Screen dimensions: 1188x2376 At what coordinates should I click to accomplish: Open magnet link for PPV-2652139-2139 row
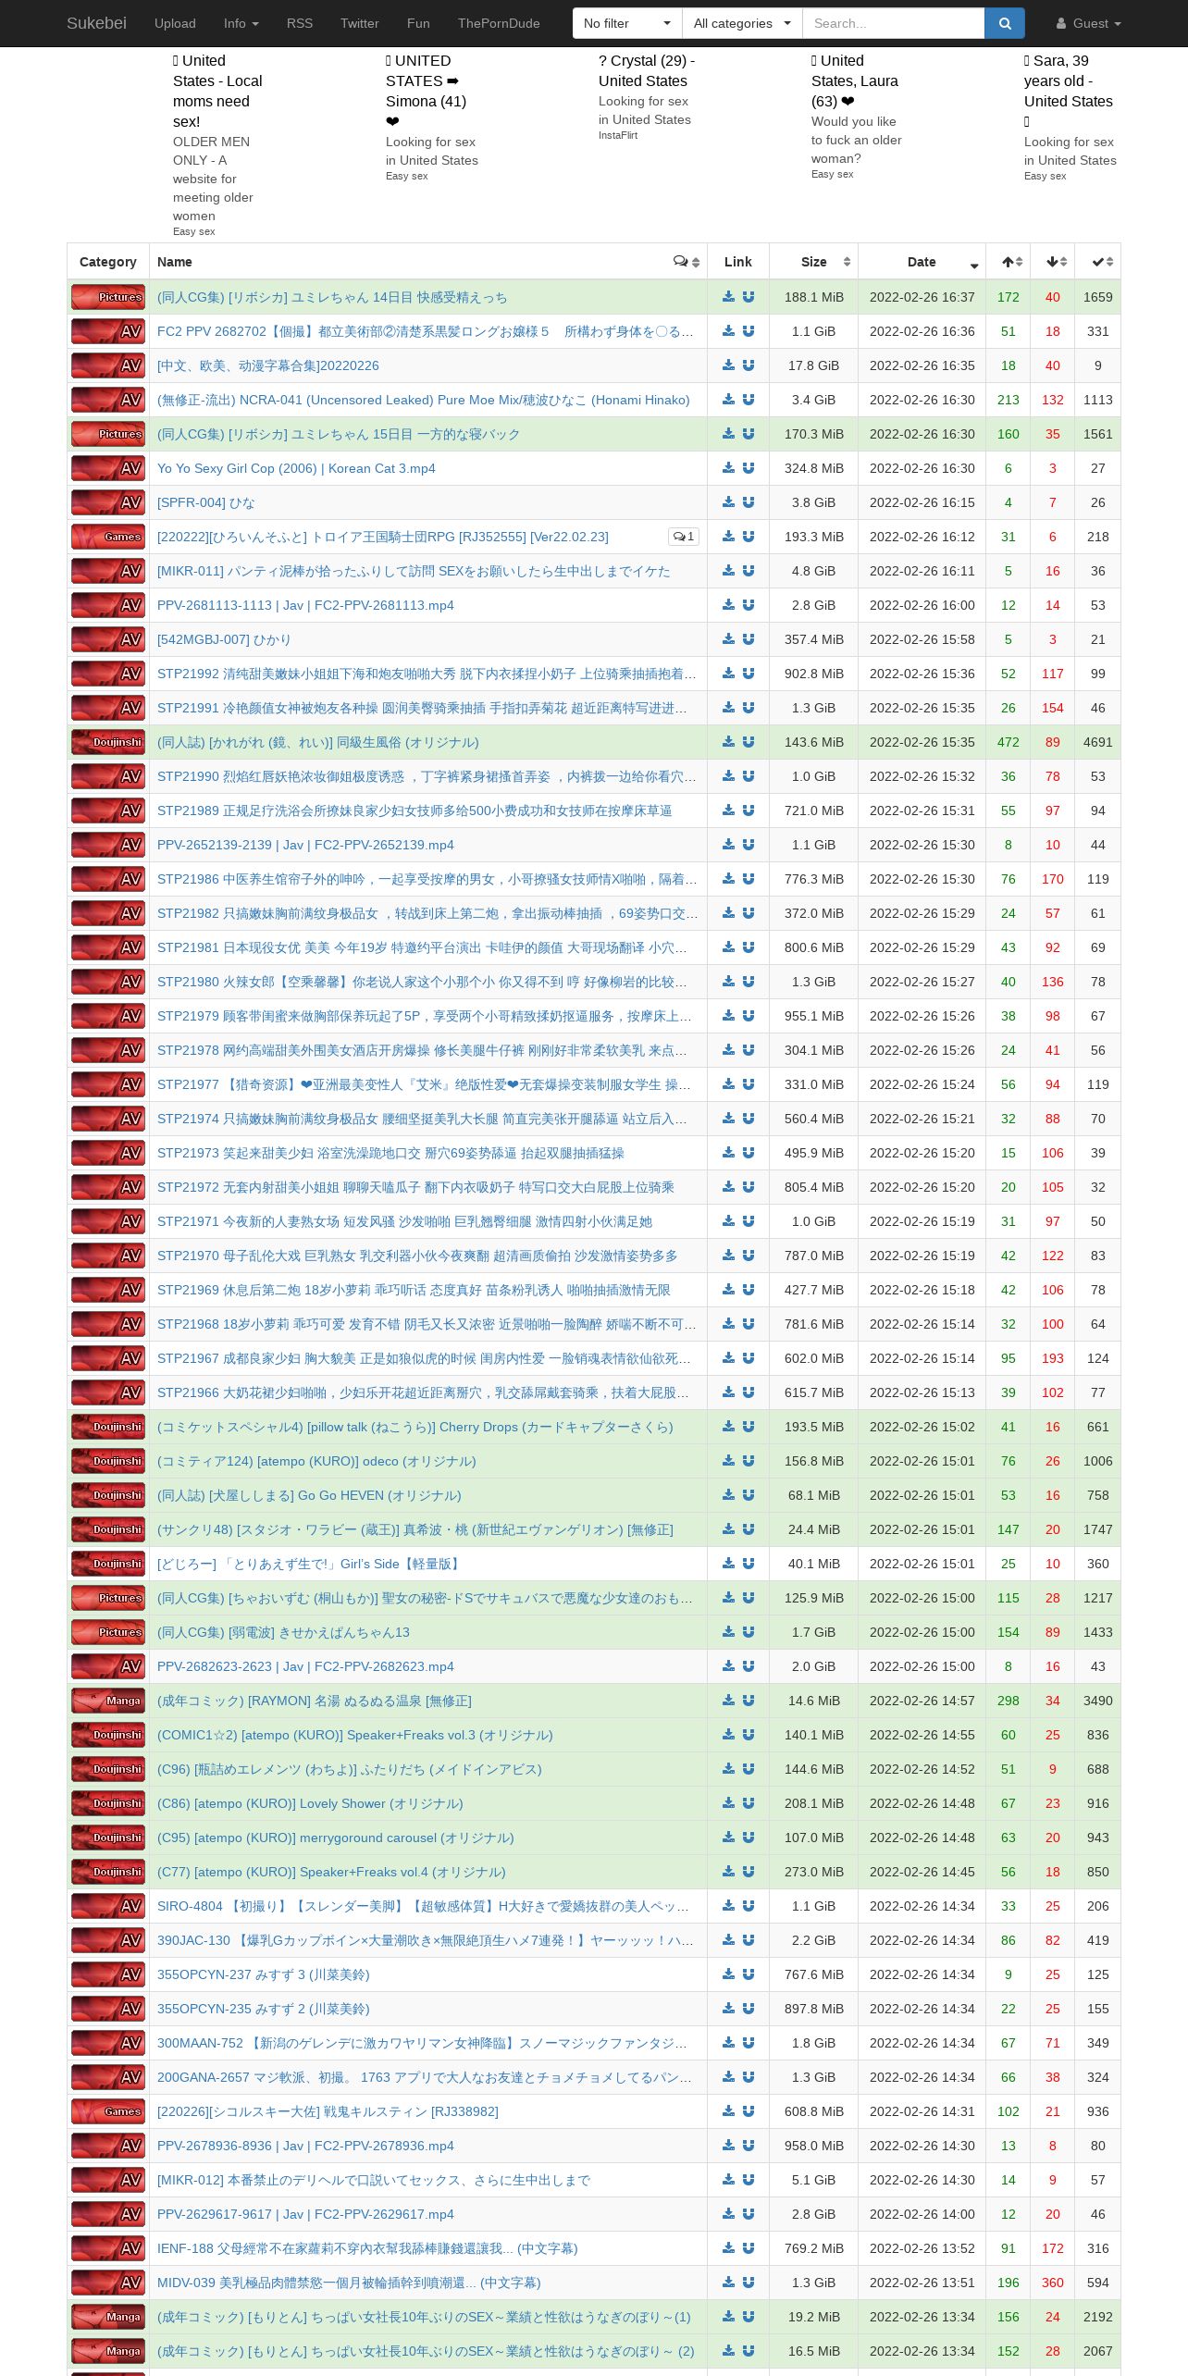pyautogui.click(x=749, y=845)
